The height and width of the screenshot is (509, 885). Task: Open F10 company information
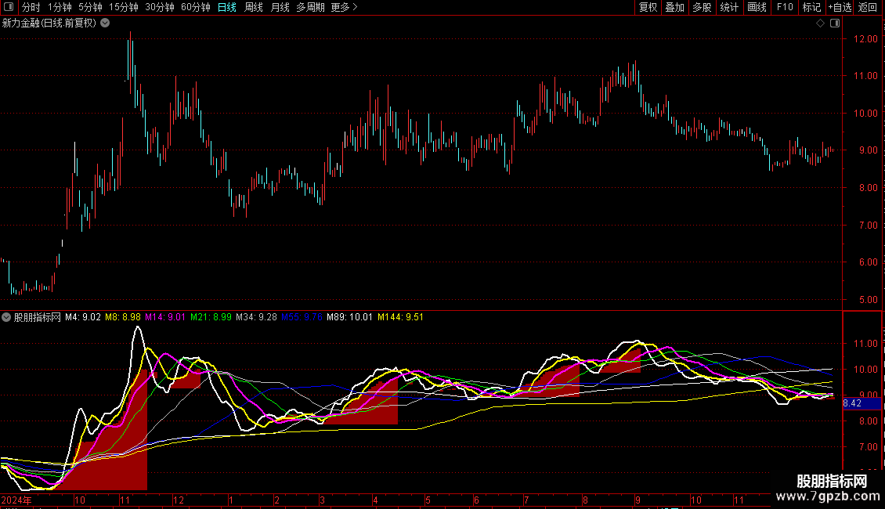[785, 7]
